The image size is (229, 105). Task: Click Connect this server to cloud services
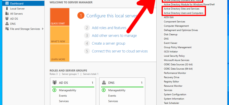[120, 51]
